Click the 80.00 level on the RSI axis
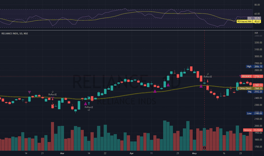The width and height of the screenshot is (264, 156). point(257,5)
